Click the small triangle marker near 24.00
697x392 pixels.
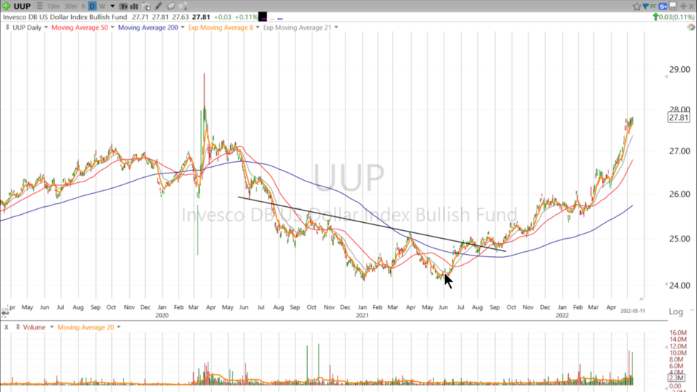(x=666, y=285)
